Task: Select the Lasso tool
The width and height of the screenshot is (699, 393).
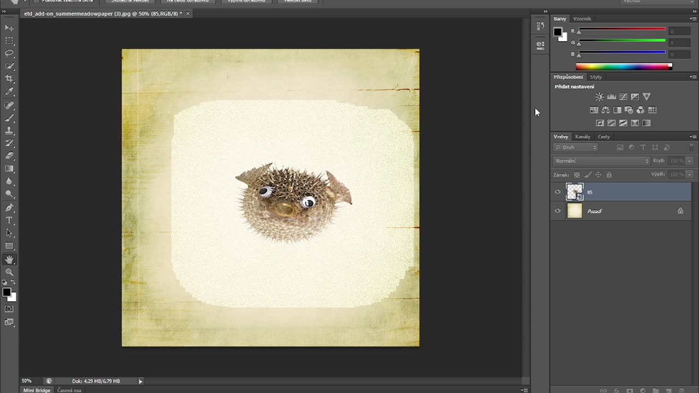Action: point(9,53)
